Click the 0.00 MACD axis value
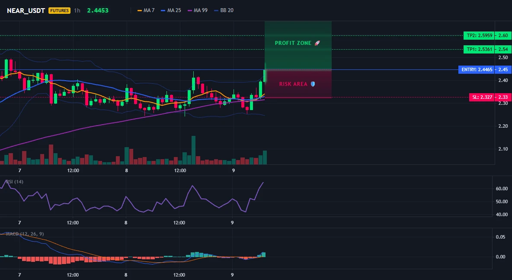The image size is (512, 280). [501, 257]
